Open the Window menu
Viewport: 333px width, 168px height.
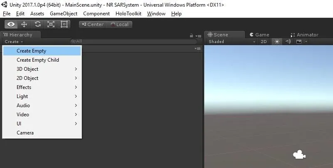click(x=156, y=14)
